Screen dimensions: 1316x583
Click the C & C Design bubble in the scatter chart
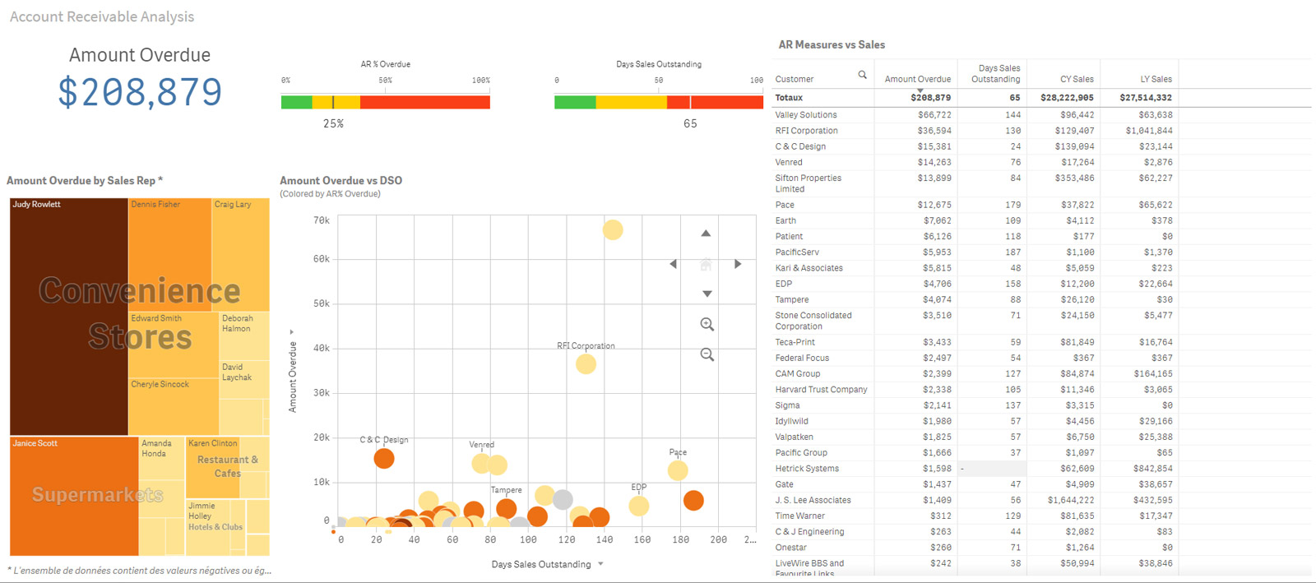click(x=384, y=458)
